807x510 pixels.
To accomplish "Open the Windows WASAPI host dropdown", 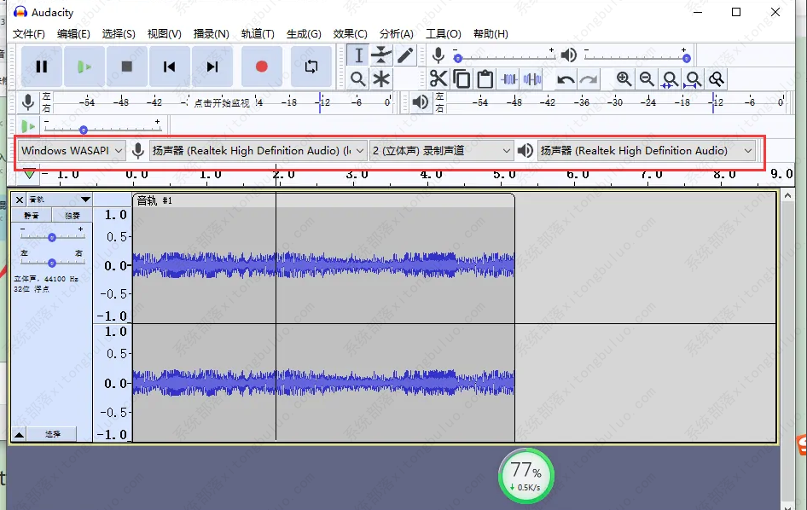I will tap(72, 151).
